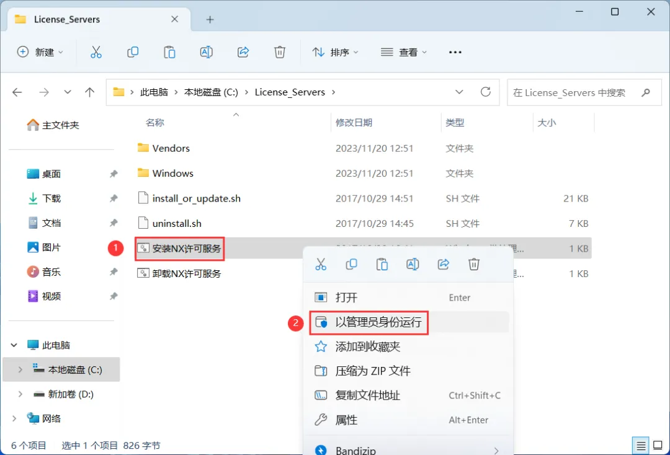Viewport: 670px width, 455px height.
Task: Collapse the 此电脑 tree node
Action: (14, 345)
